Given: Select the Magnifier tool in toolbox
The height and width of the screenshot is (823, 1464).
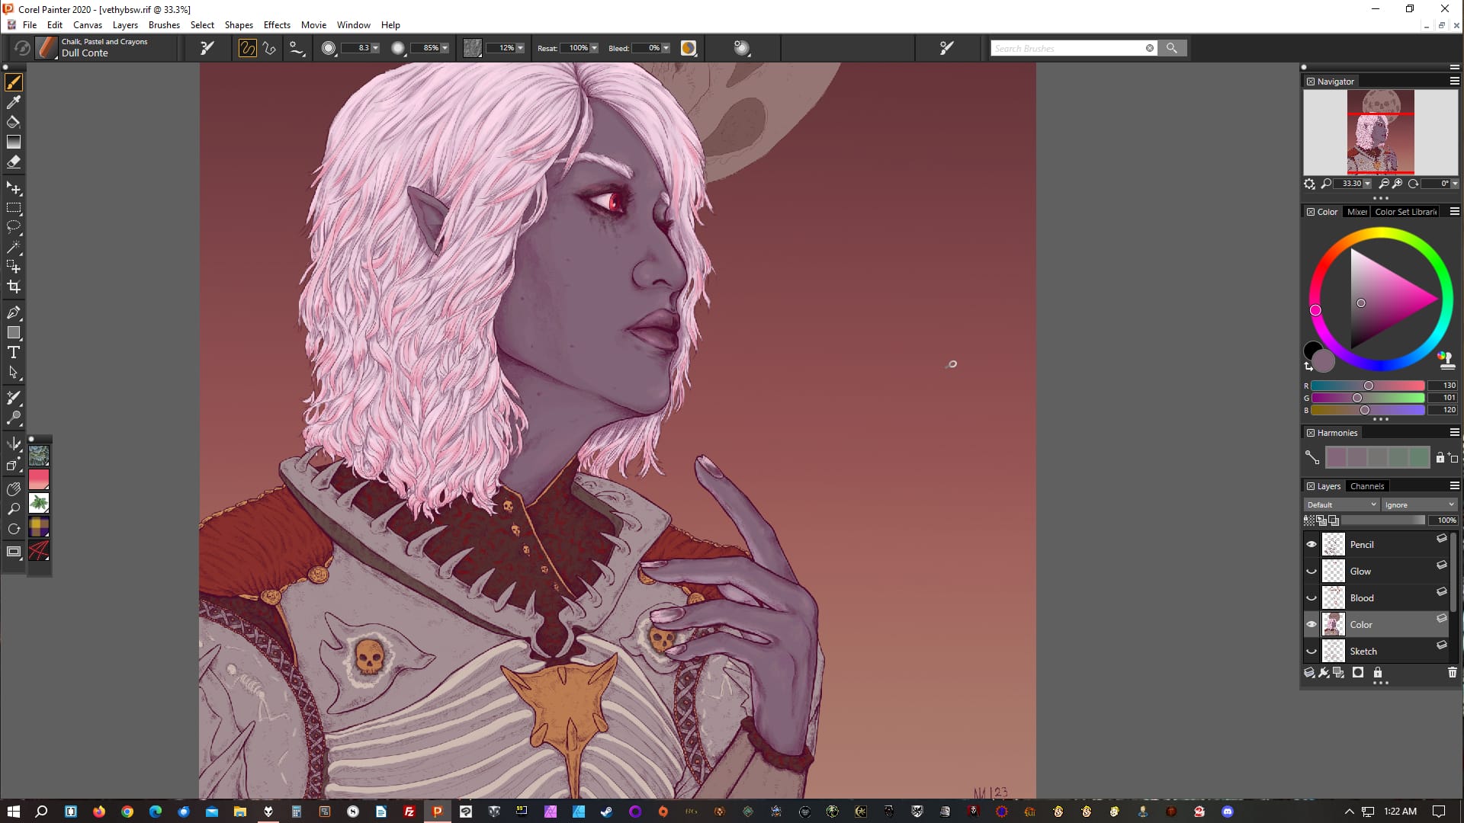Looking at the screenshot, I should tap(14, 509).
